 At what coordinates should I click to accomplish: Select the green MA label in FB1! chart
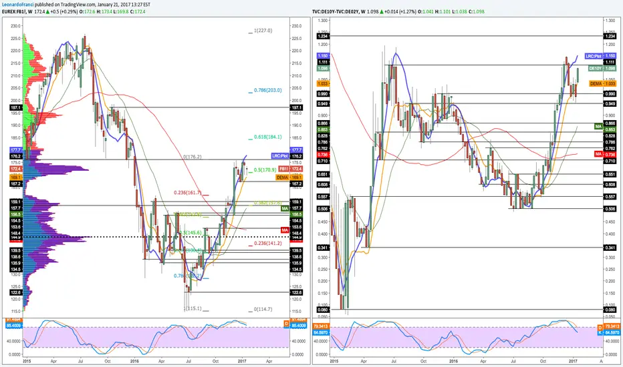point(285,208)
